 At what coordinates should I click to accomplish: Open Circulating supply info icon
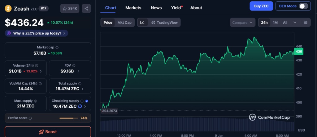pyautogui.click(x=82, y=101)
